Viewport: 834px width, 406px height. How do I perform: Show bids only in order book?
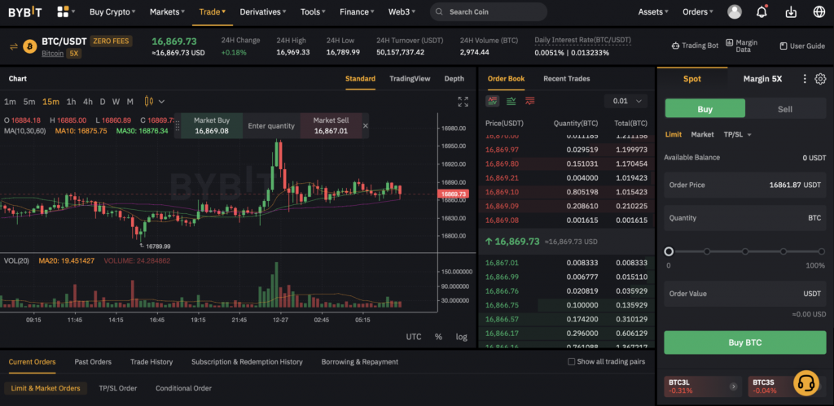click(x=511, y=101)
